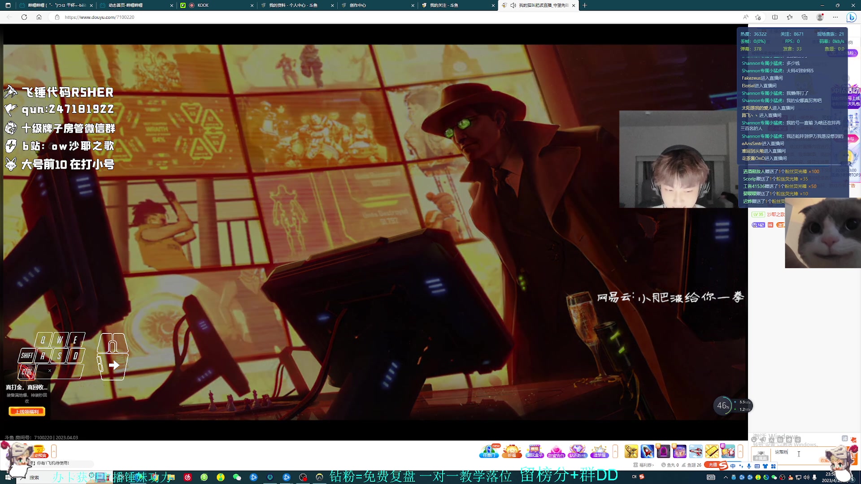Open the 钻石粉丝 icon
Screen dimensions: 861x484
coord(578,451)
